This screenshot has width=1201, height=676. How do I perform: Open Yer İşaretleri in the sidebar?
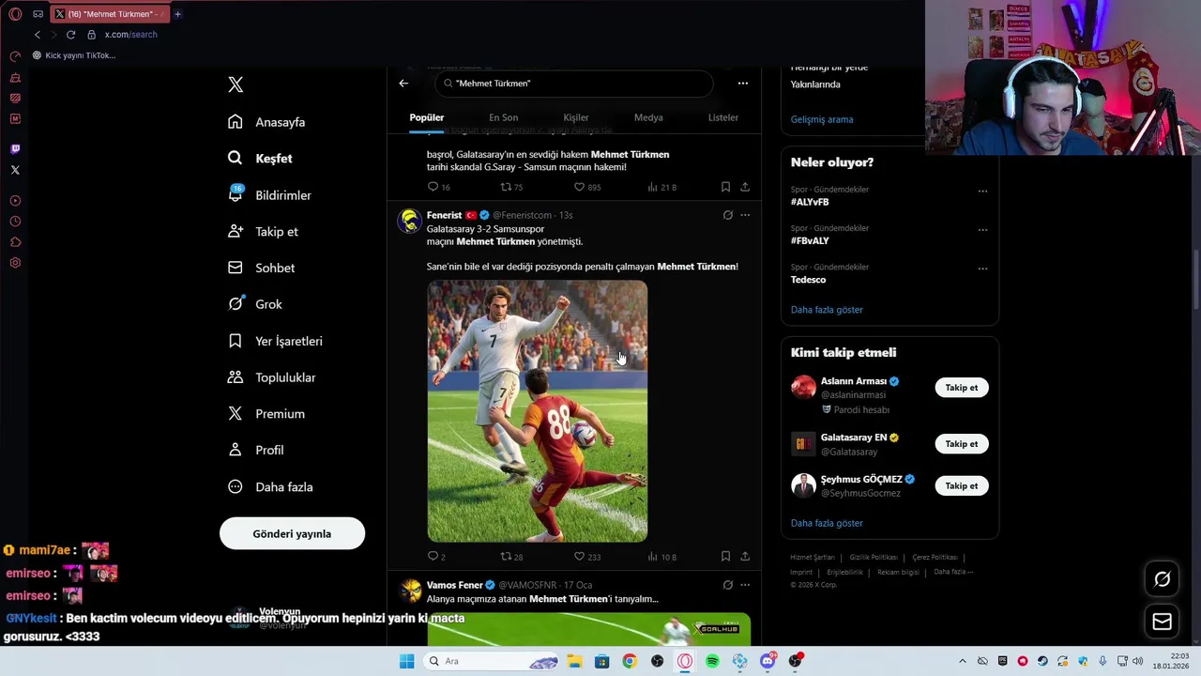point(276,341)
